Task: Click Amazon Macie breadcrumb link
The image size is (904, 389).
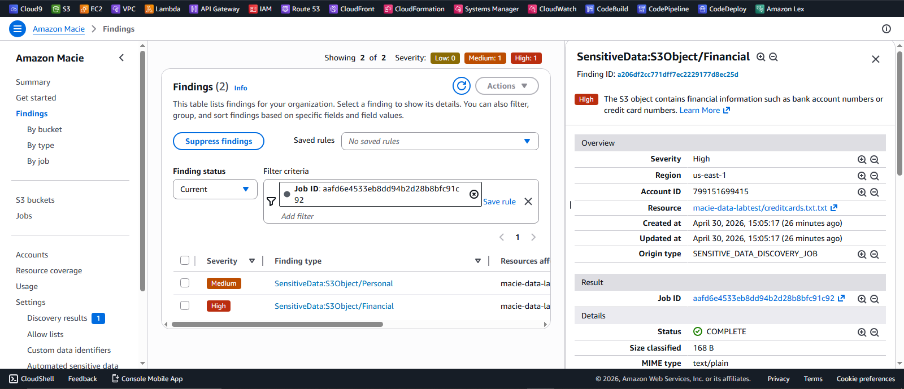Action: click(x=59, y=29)
